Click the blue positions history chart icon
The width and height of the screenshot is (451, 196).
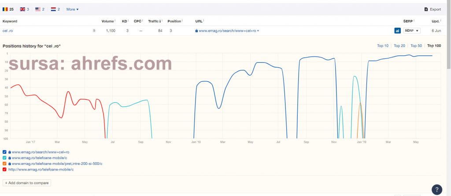pos(397,31)
